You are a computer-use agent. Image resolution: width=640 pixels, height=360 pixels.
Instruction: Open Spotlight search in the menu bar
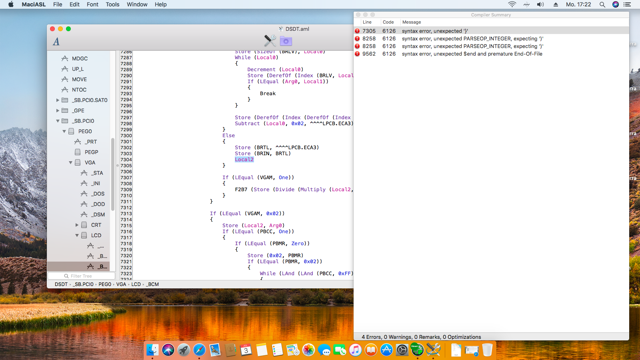[602, 4]
